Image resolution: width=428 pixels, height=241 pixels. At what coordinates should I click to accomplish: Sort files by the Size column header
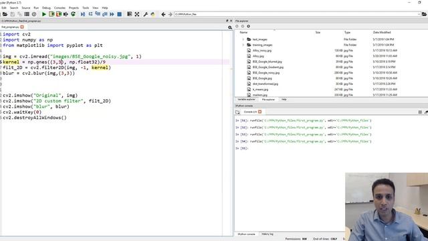(x=318, y=33)
